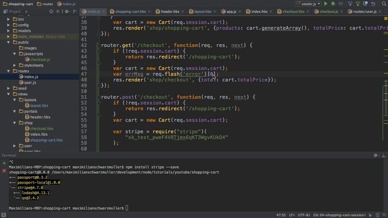This screenshot has height=218, width=388.
Task: Click the VCS commit changes icon
Action: coord(358,4)
